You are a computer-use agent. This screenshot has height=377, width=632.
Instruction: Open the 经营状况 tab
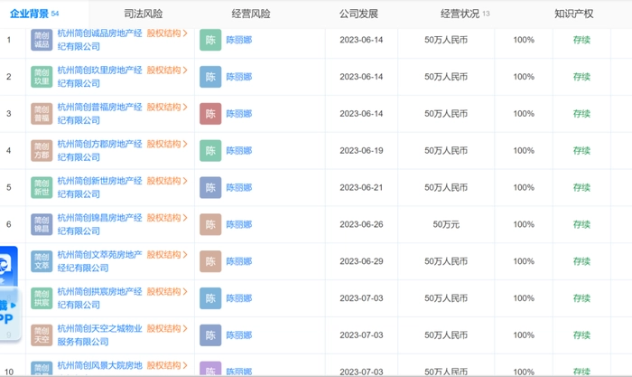pyautogui.click(x=465, y=14)
